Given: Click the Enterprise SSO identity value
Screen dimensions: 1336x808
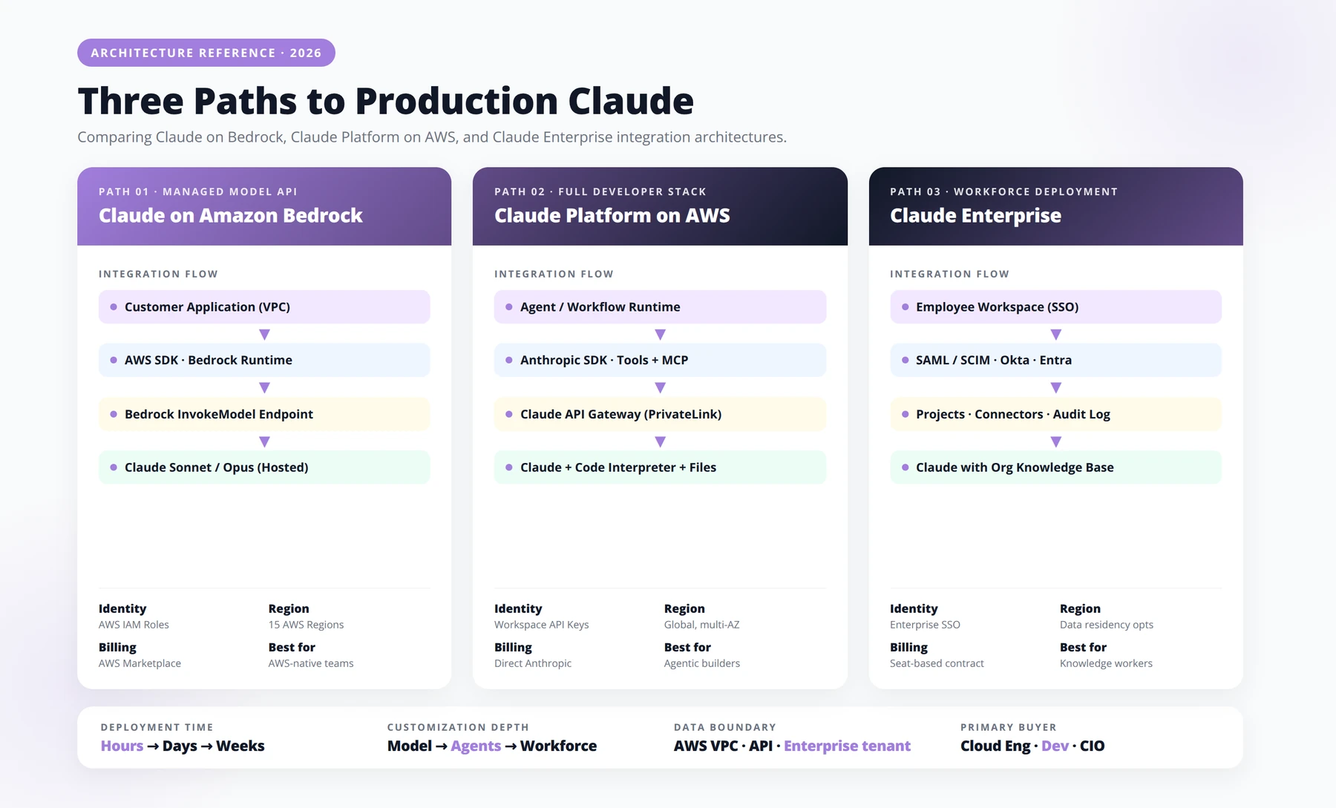Looking at the screenshot, I should (925, 625).
